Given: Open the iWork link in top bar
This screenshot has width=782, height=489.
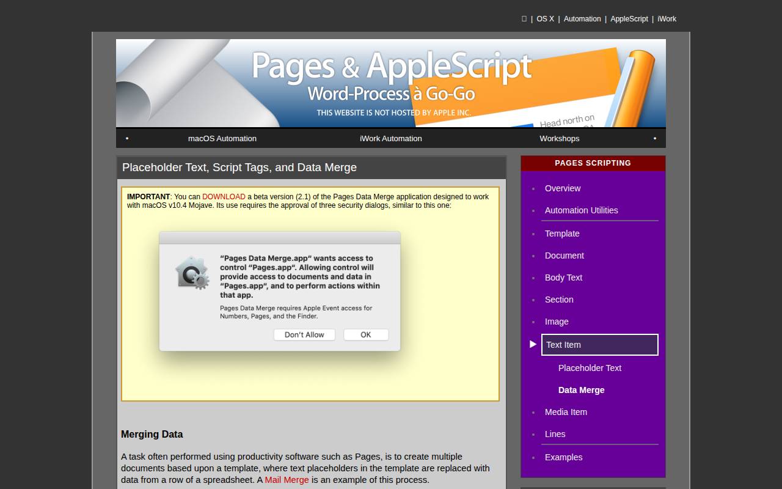Looking at the screenshot, I should click(667, 19).
